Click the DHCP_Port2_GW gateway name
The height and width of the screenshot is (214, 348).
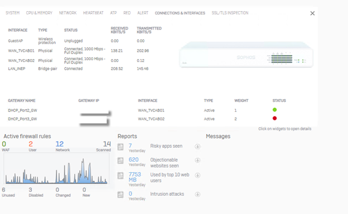[22, 110]
